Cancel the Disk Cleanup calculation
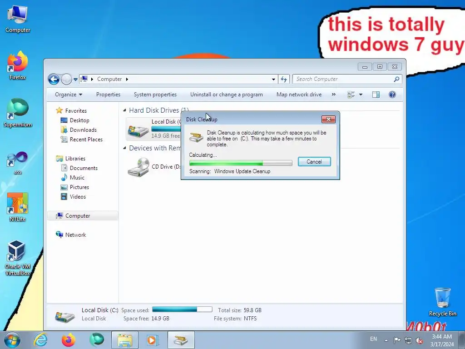Image resolution: width=465 pixels, height=349 pixels. (314, 161)
